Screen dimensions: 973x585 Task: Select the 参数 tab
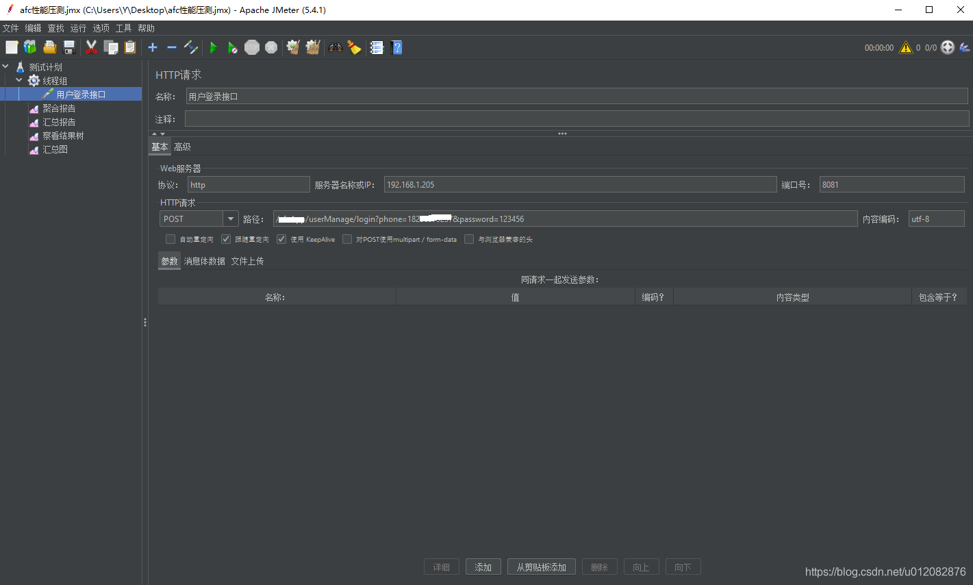[x=169, y=261]
